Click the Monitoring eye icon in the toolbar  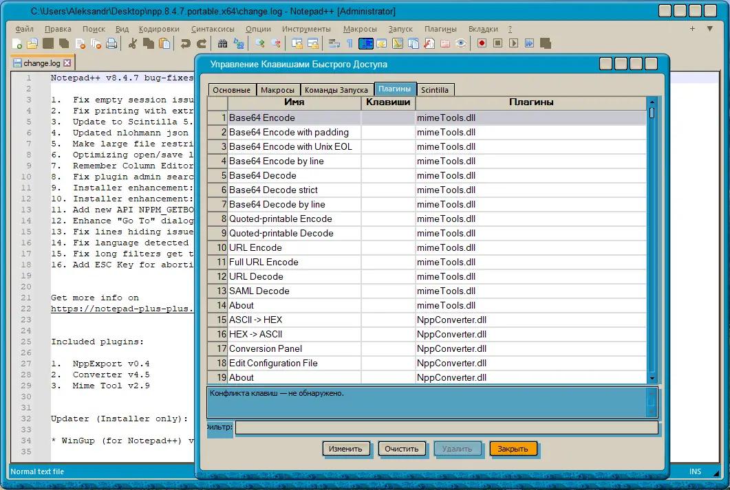(x=462, y=43)
